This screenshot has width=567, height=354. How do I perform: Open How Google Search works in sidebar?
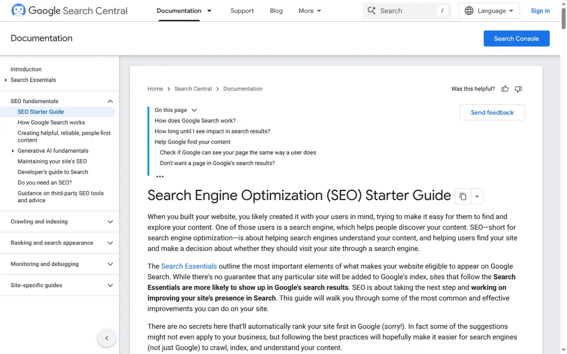pos(52,122)
